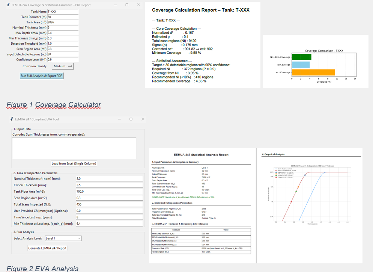Image resolution: width=373 pixels, height=272 pixels.
Task: Click the green NI +10% Coverage bar in the chart
Action: [x=301, y=57]
